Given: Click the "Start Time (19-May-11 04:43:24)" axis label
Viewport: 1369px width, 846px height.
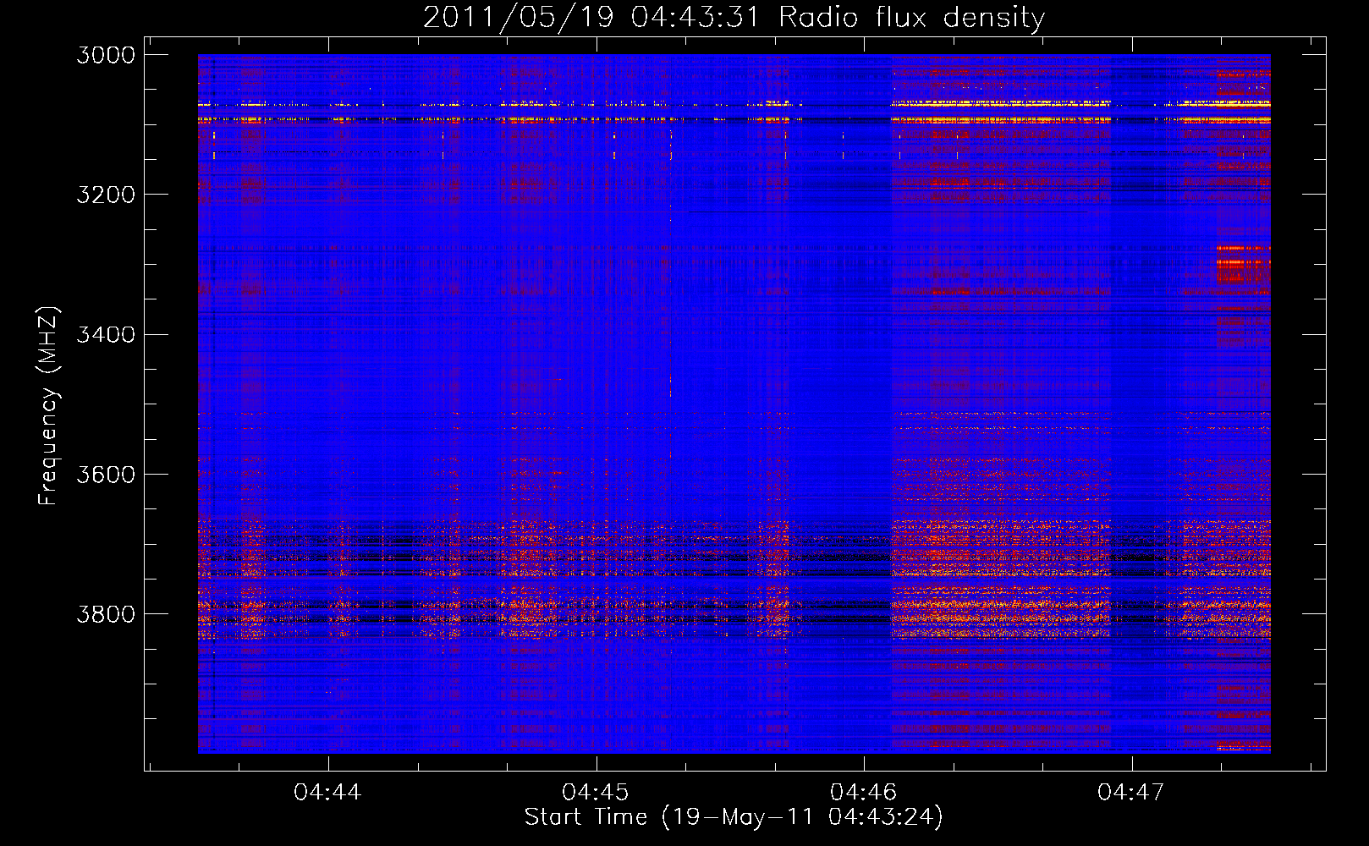Looking at the screenshot, I should [x=734, y=817].
